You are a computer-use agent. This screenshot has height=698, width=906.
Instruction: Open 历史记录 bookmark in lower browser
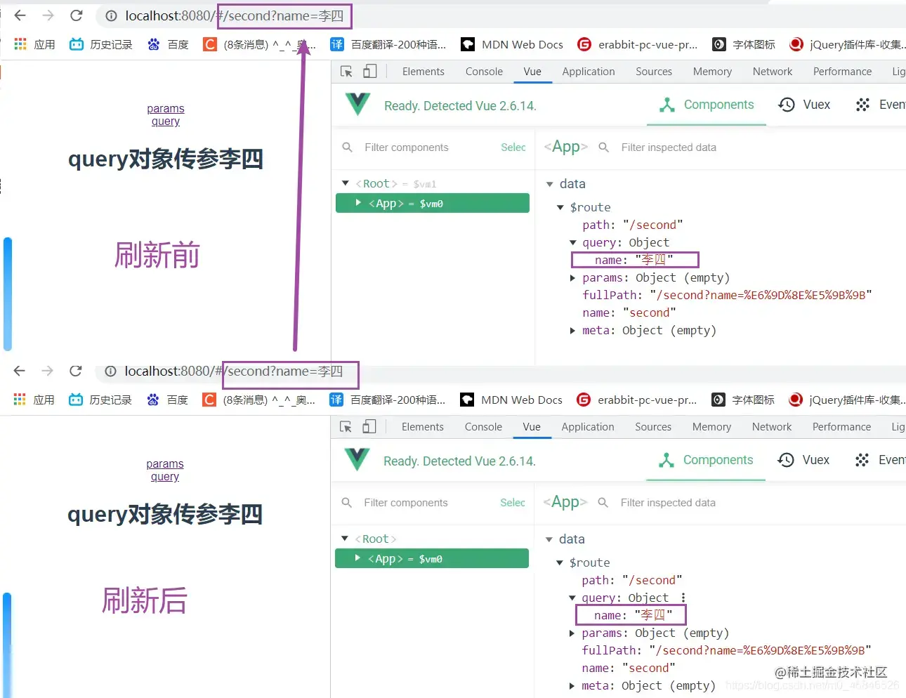[100, 400]
